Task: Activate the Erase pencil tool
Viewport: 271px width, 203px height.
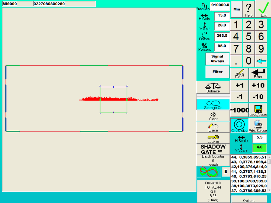Action: pos(213,127)
